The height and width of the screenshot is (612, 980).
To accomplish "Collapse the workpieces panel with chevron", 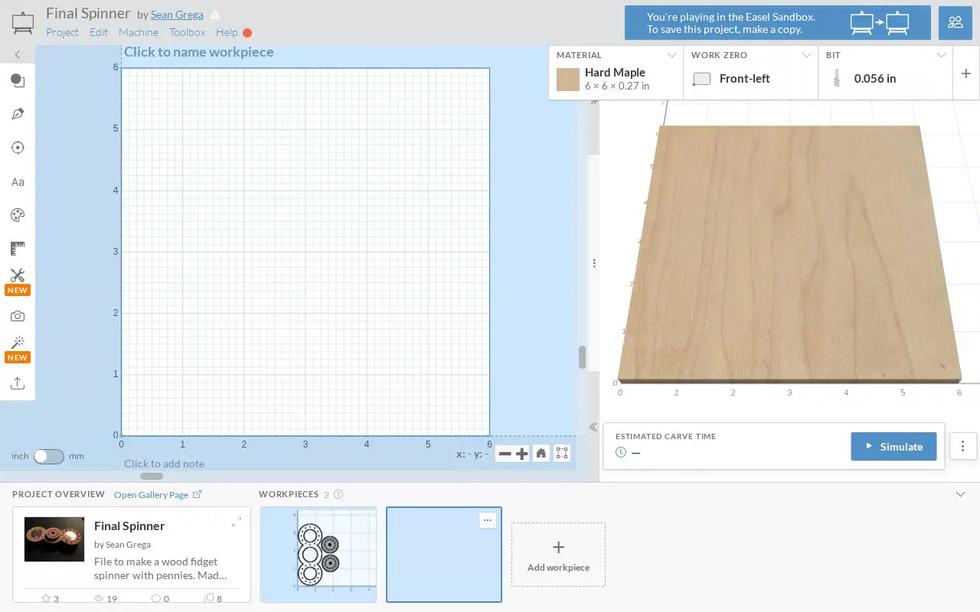I will (x=961, y=494).
